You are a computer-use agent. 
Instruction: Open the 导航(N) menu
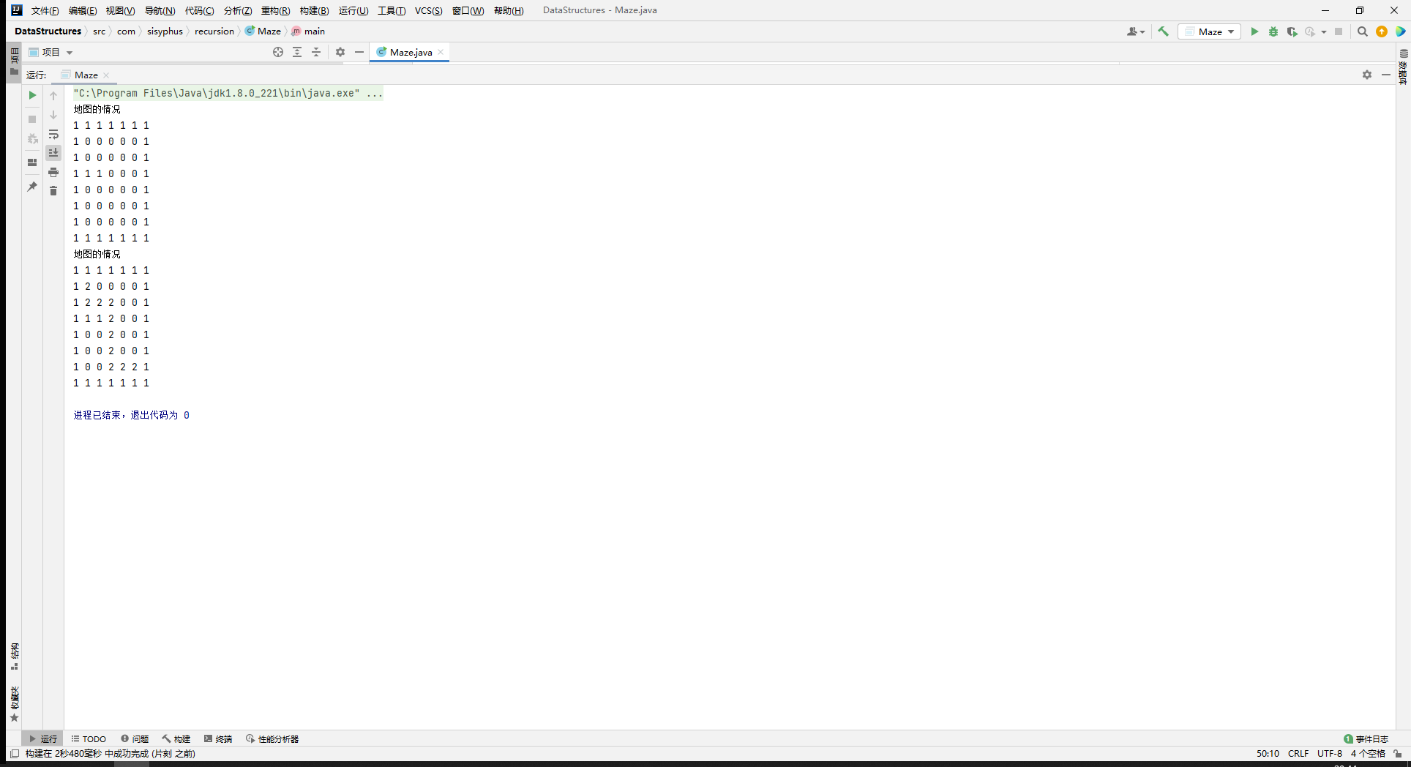pyautogui.click(x=160, y=10)
